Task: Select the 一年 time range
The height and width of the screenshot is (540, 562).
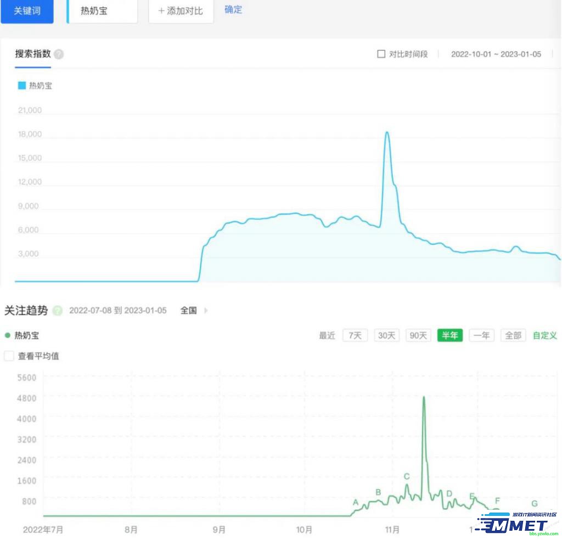Action: point(481,335)
